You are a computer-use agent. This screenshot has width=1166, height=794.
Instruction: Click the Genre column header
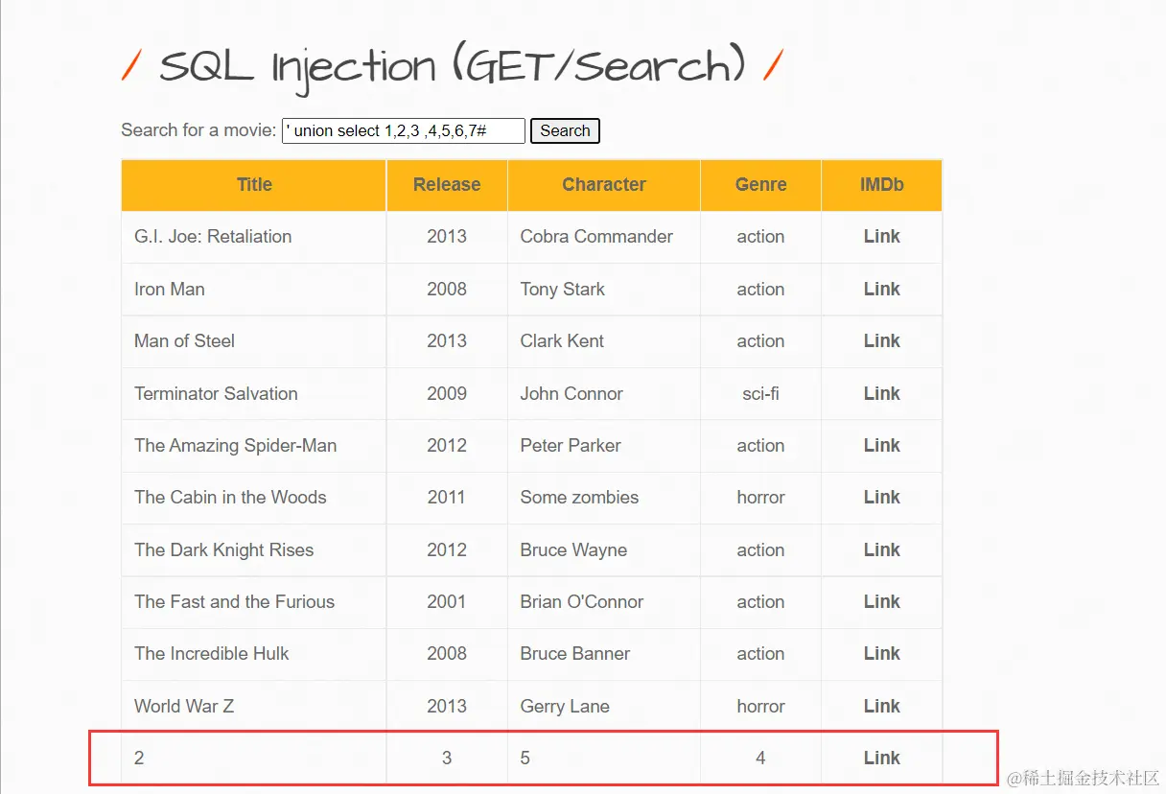click(760, 185)
